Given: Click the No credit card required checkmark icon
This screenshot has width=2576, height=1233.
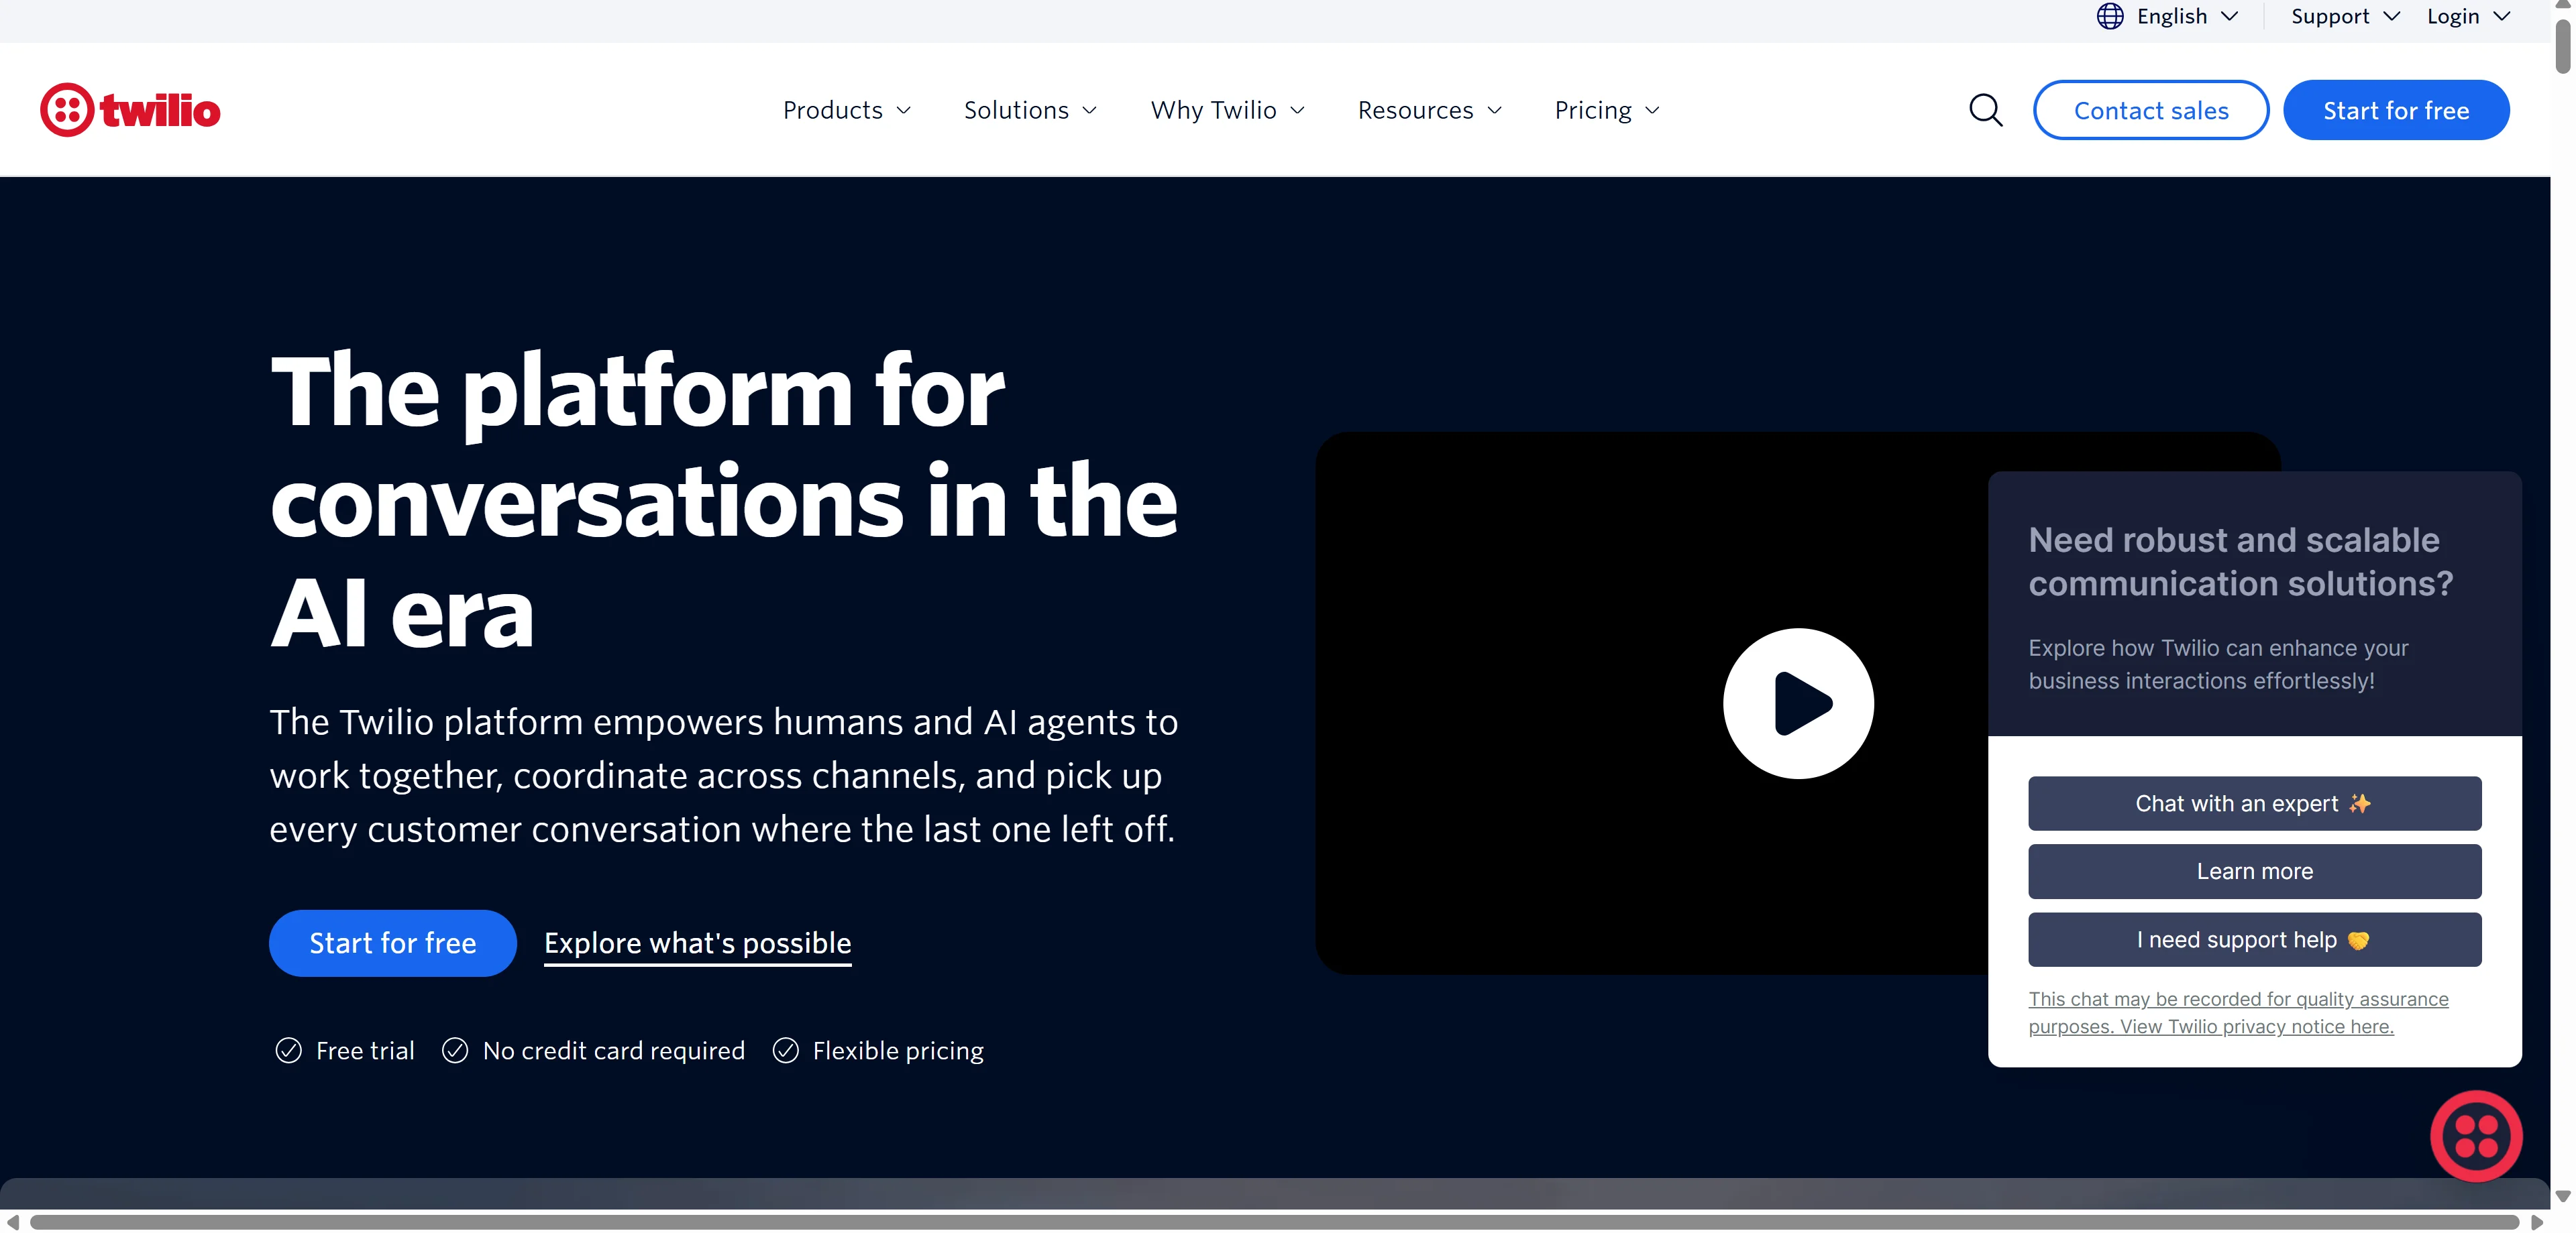Looking at the screenshot, I should 455,1051.
